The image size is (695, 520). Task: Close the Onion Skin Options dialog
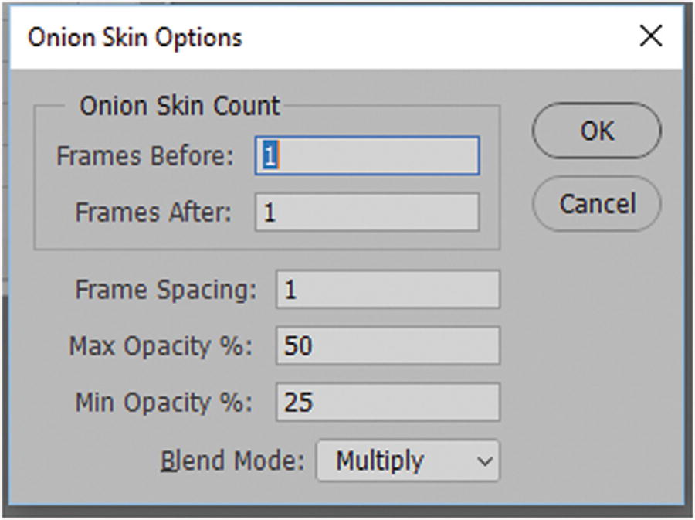pyautogui.click(x=651, y=36)
